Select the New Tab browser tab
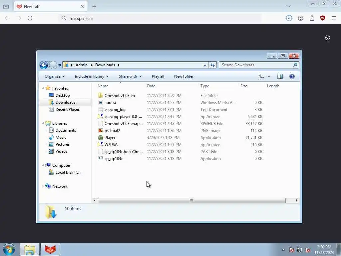The width and height of the screenshot is (341, 256). click(x=51, y=7)
